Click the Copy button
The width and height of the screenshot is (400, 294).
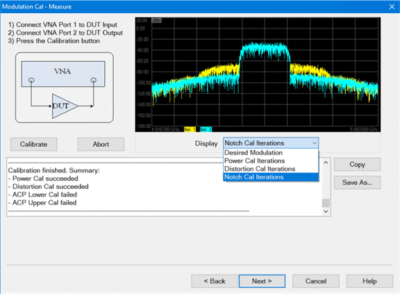click(x=357, y=164)
